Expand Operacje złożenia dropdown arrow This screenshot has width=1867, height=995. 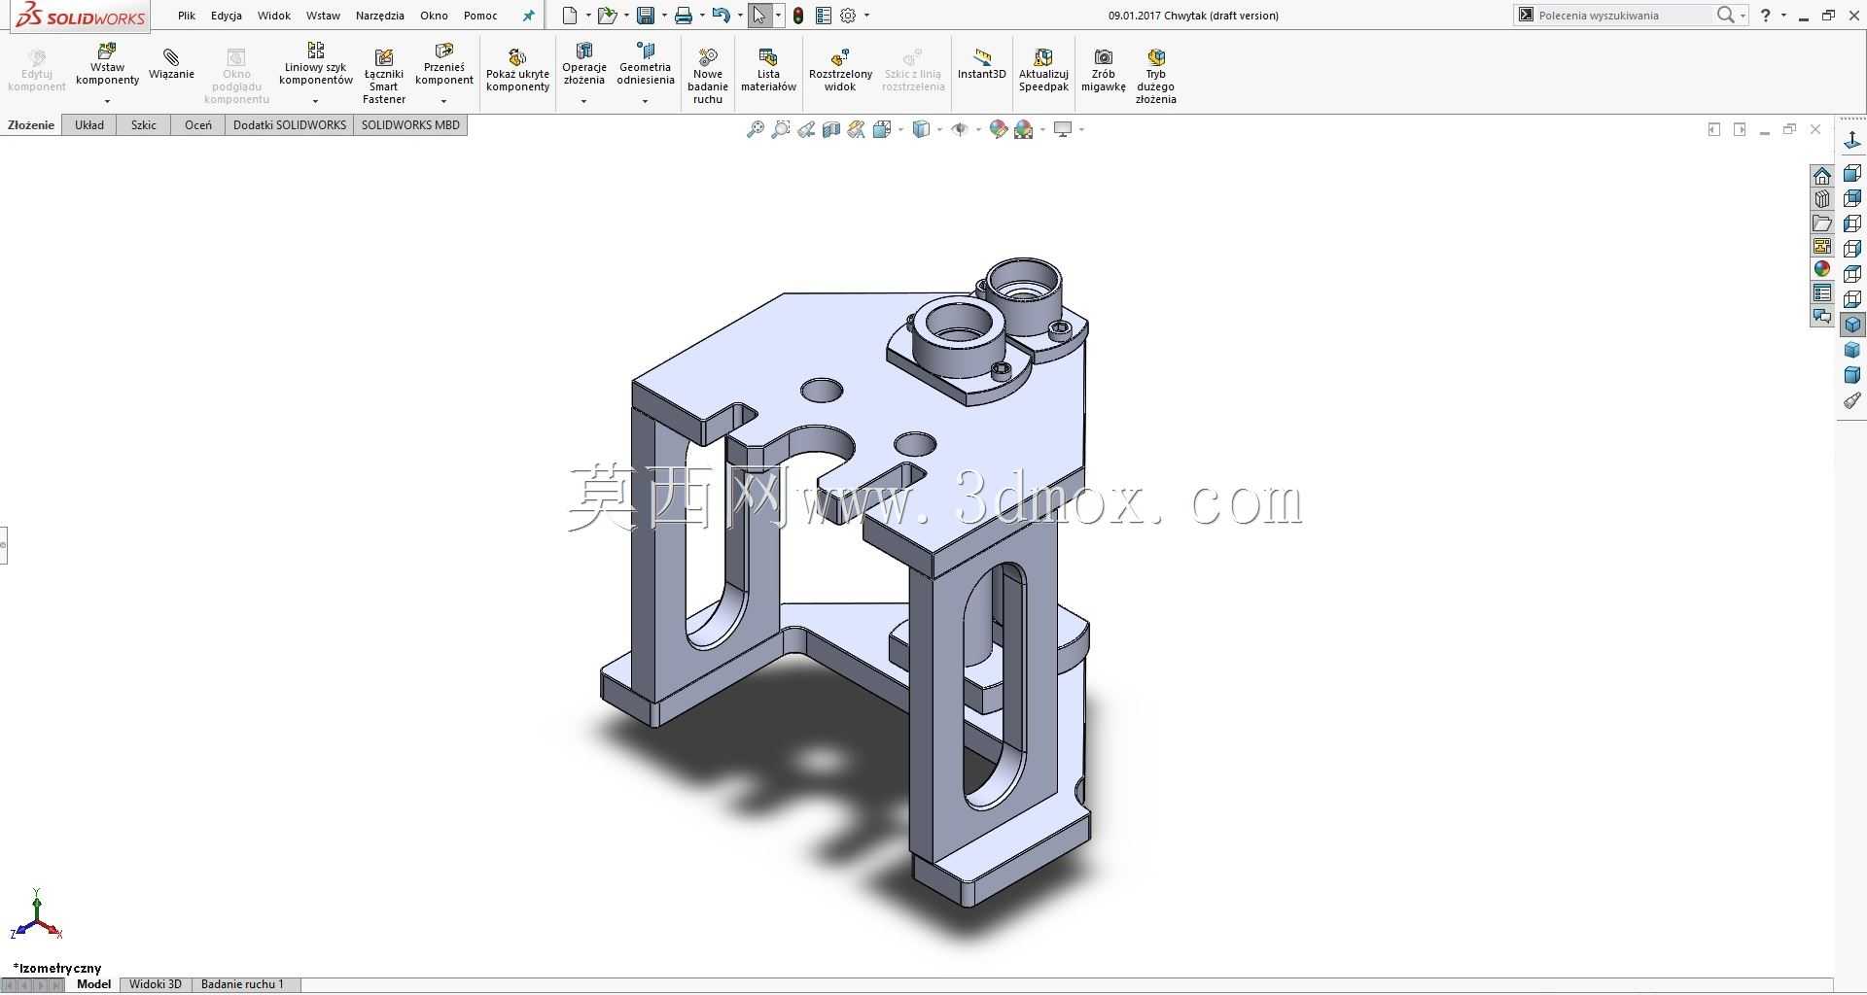[x=583, y=101]
